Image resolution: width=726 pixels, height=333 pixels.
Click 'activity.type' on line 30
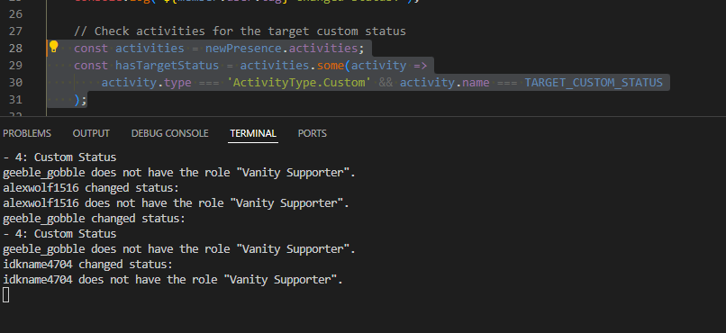pos(146,82)
